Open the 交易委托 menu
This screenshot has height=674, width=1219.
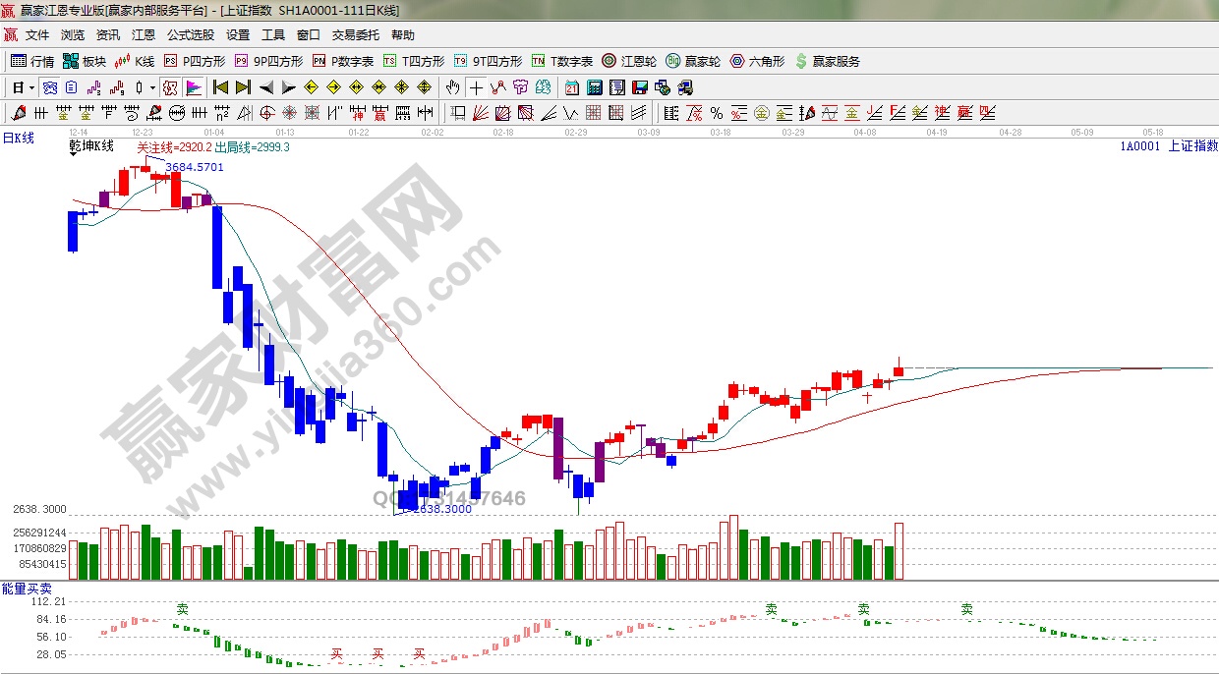[355, 35]
